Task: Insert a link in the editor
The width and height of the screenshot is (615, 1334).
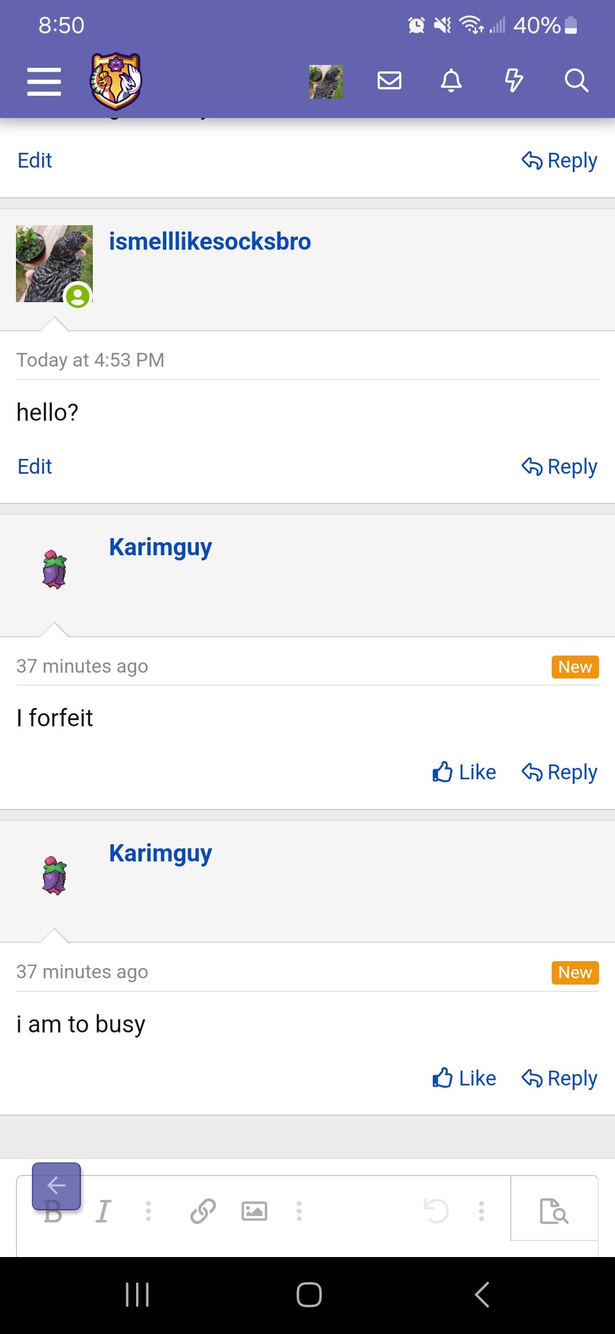Action: [x=203, y=1211]
